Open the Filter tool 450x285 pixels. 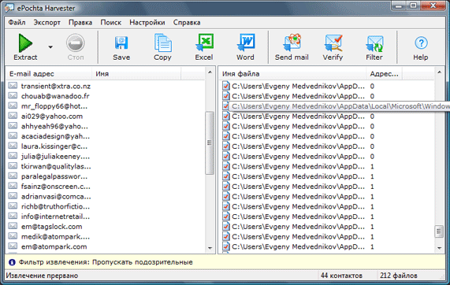pos(374,47)
